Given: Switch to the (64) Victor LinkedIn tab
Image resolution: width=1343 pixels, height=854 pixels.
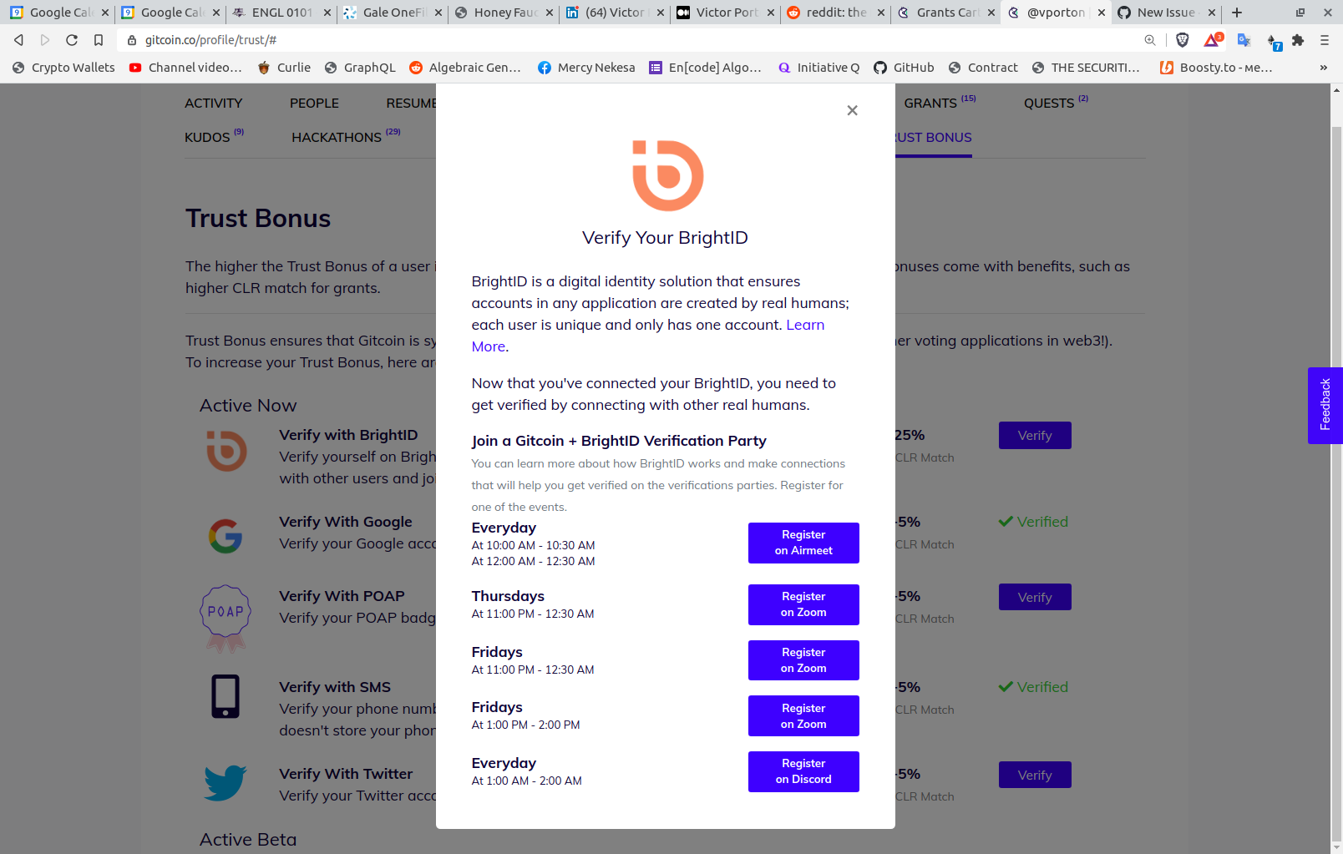Looking at the screenshot, I should point(613,13).
